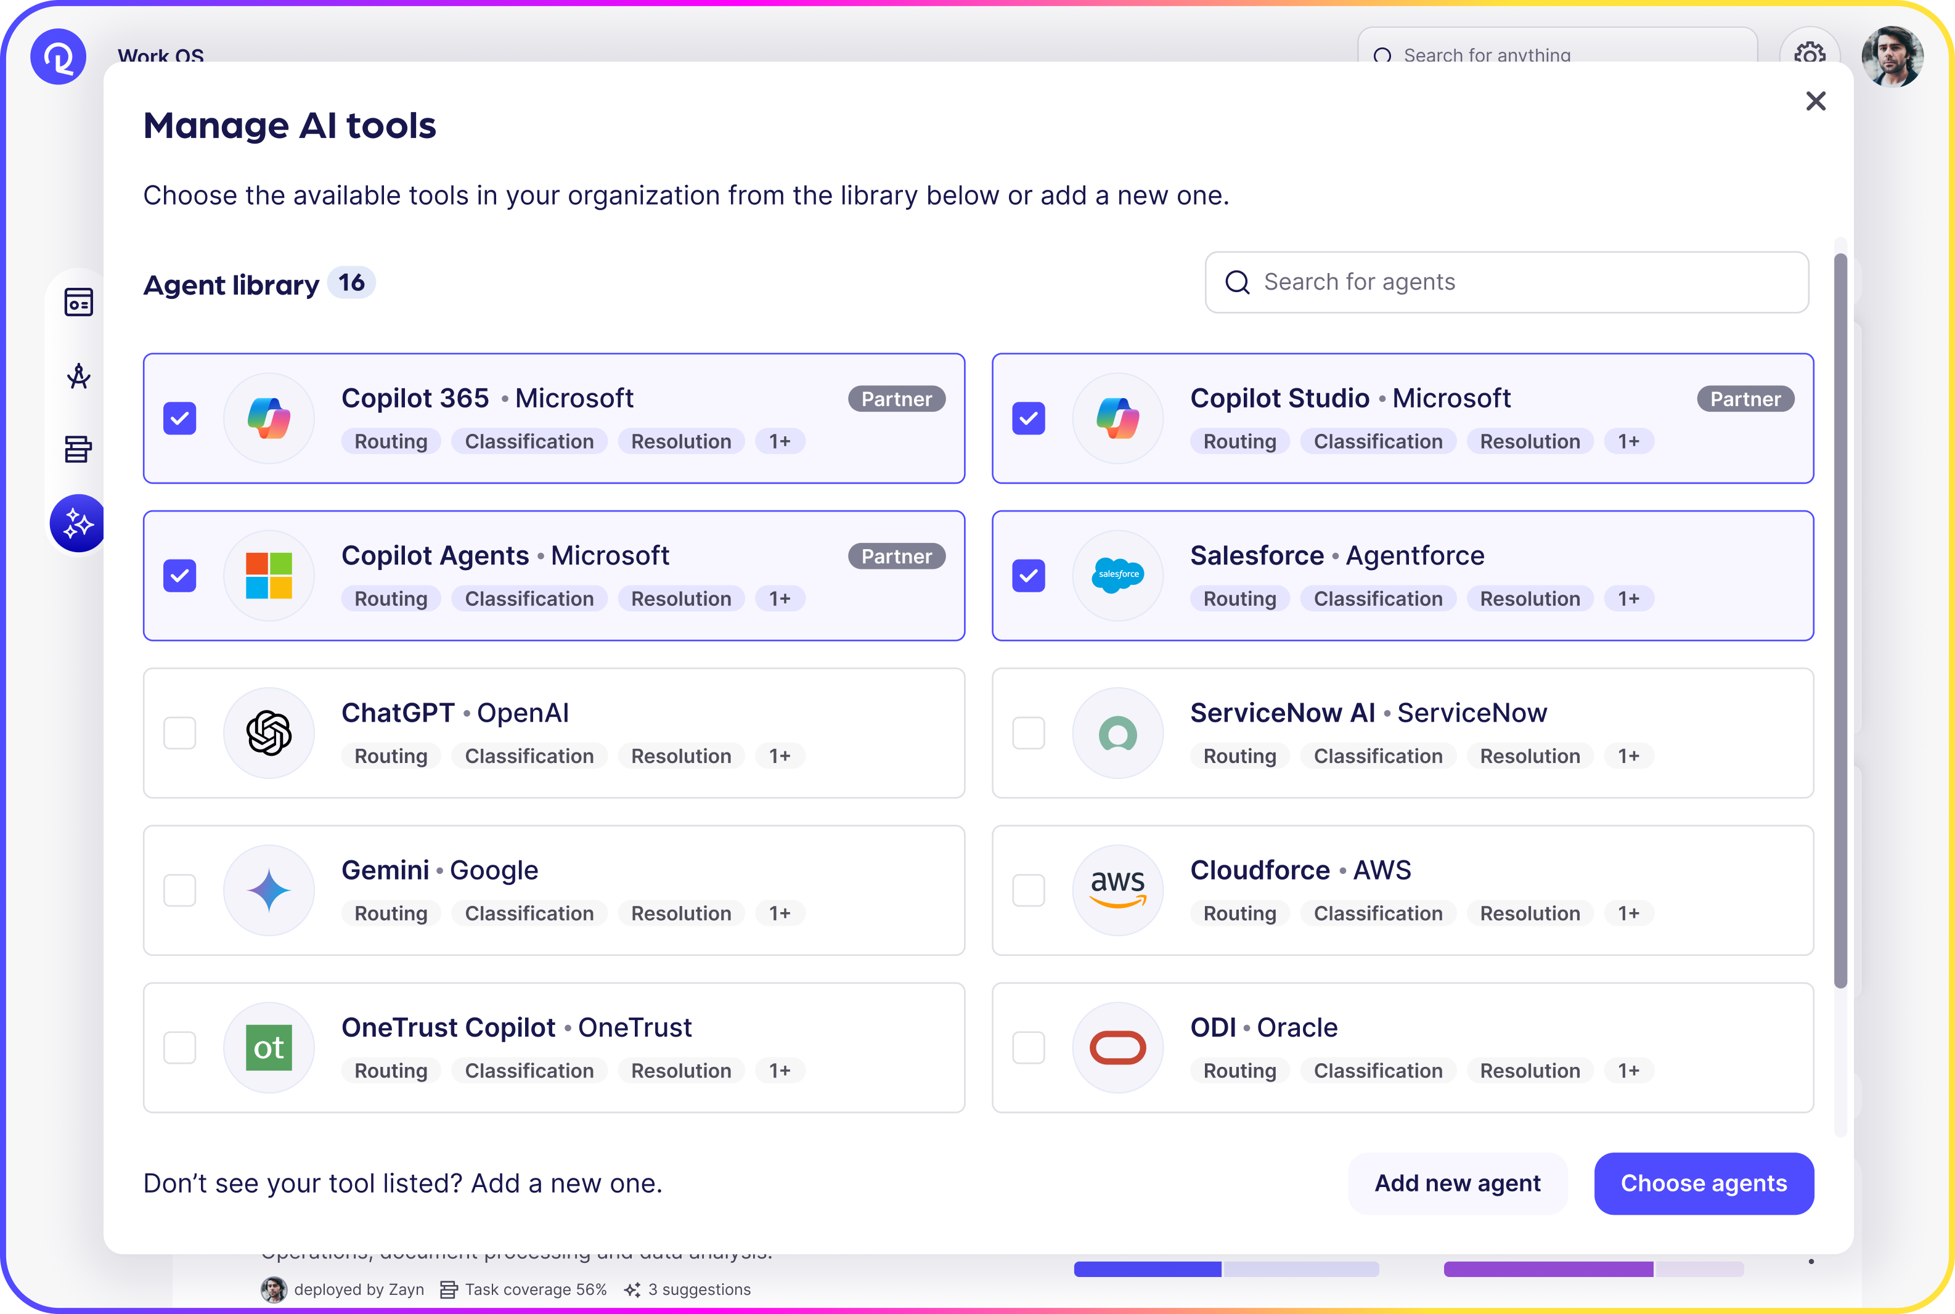The image size is (1955, 1314).
Task: Check the ChatGPT OpenAI checkbox
Action: [x=179, y=733]
